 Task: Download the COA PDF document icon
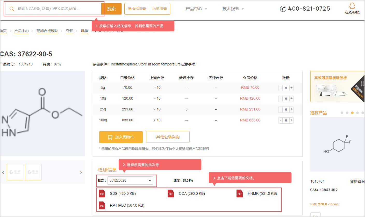click(x=171, y=193)
